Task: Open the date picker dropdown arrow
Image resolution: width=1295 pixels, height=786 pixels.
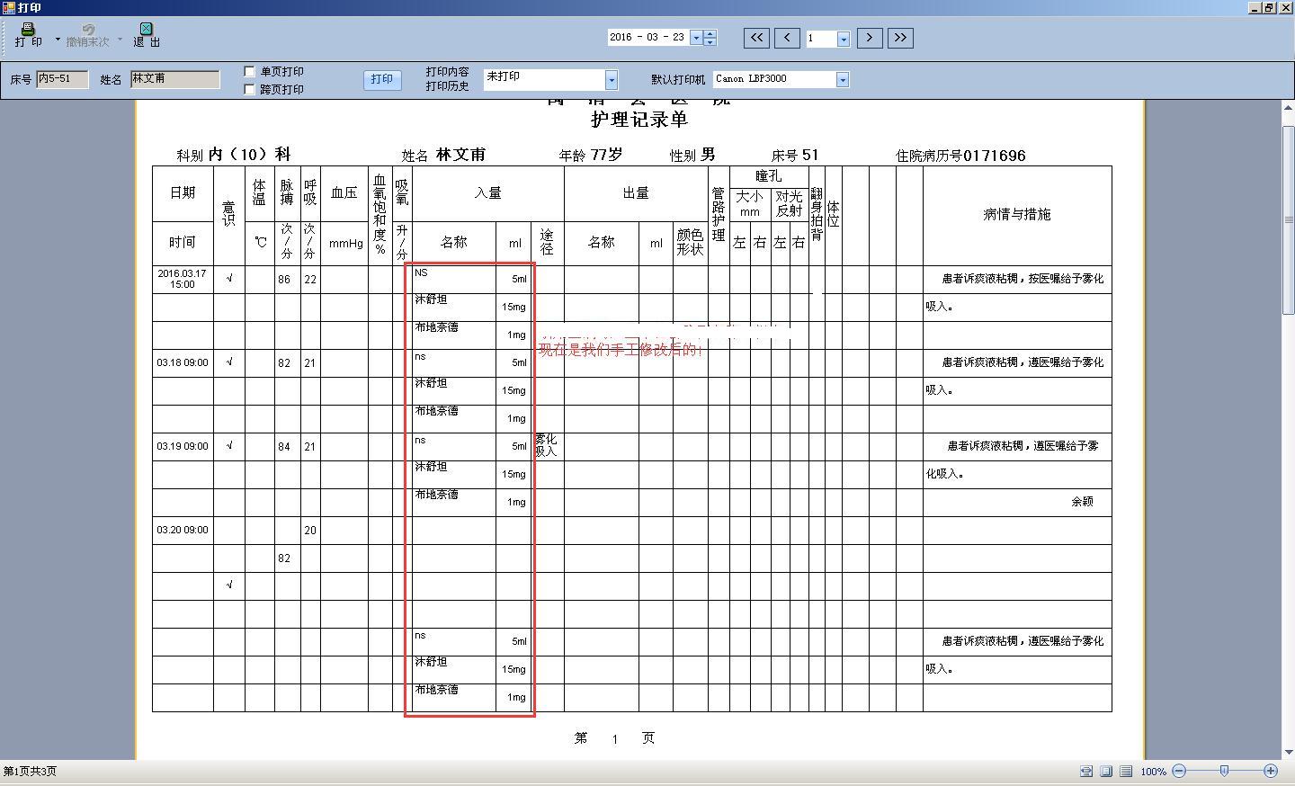Action: coord(695,38)
